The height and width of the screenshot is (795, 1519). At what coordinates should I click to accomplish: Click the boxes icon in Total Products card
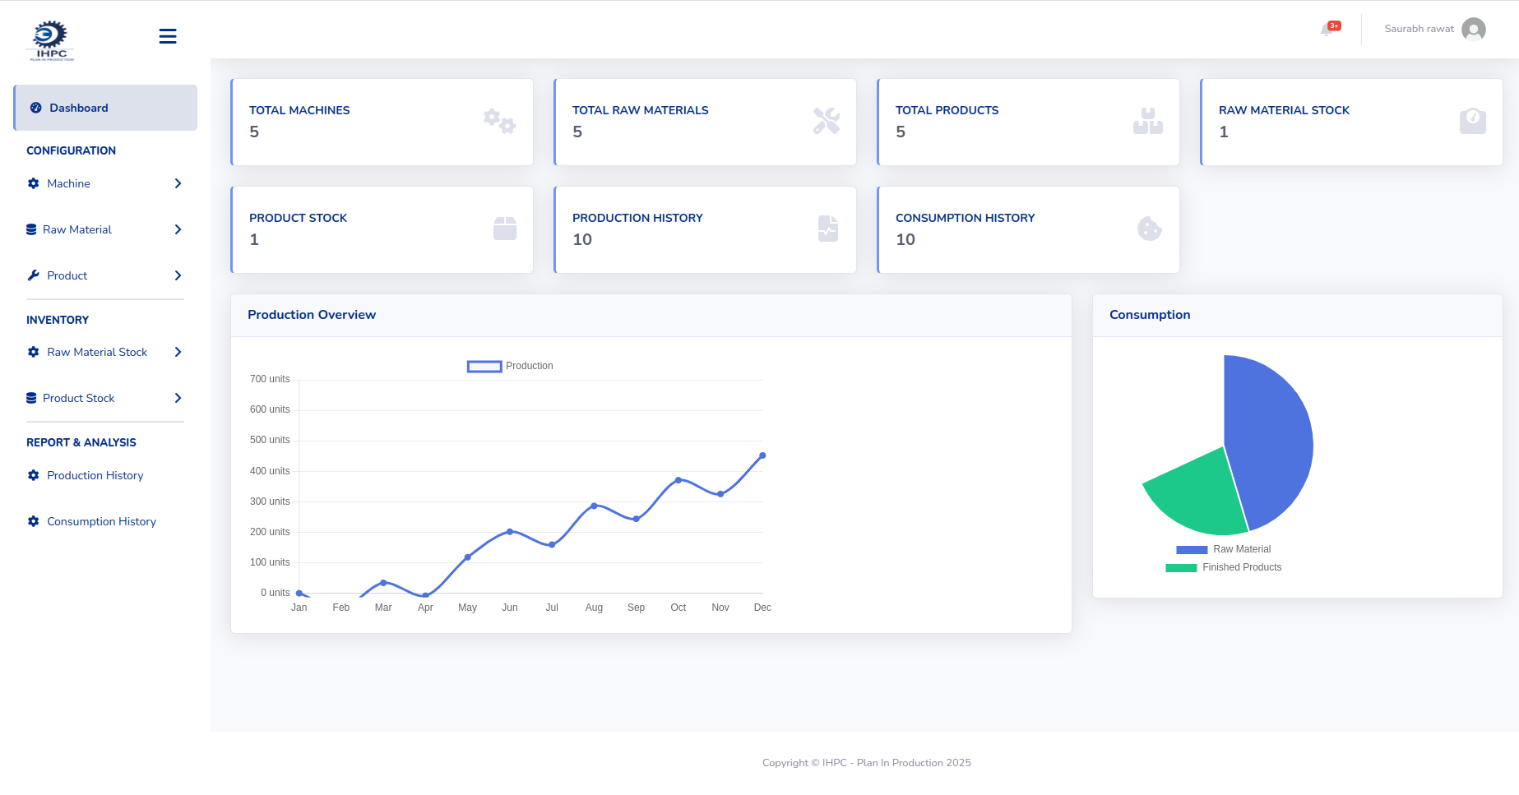[x=1147, y=122]
